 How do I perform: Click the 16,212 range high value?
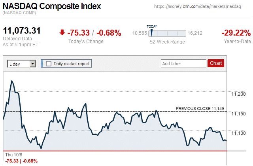[195, 33]
